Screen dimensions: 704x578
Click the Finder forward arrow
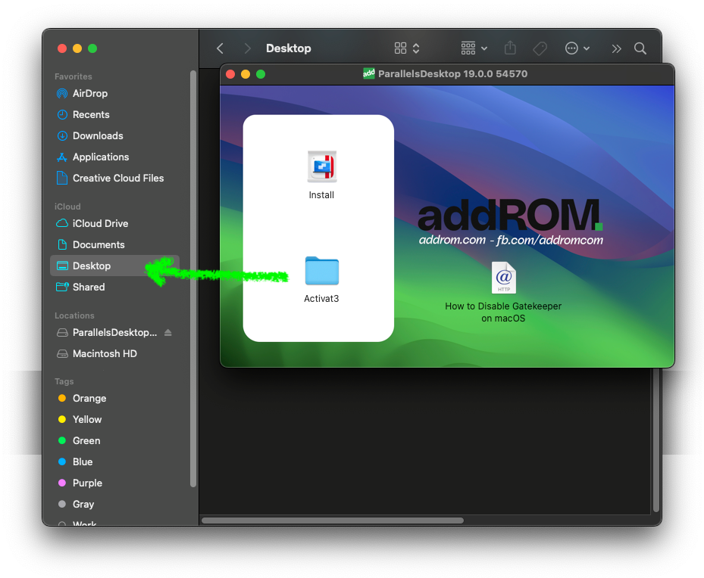point(247,48)
